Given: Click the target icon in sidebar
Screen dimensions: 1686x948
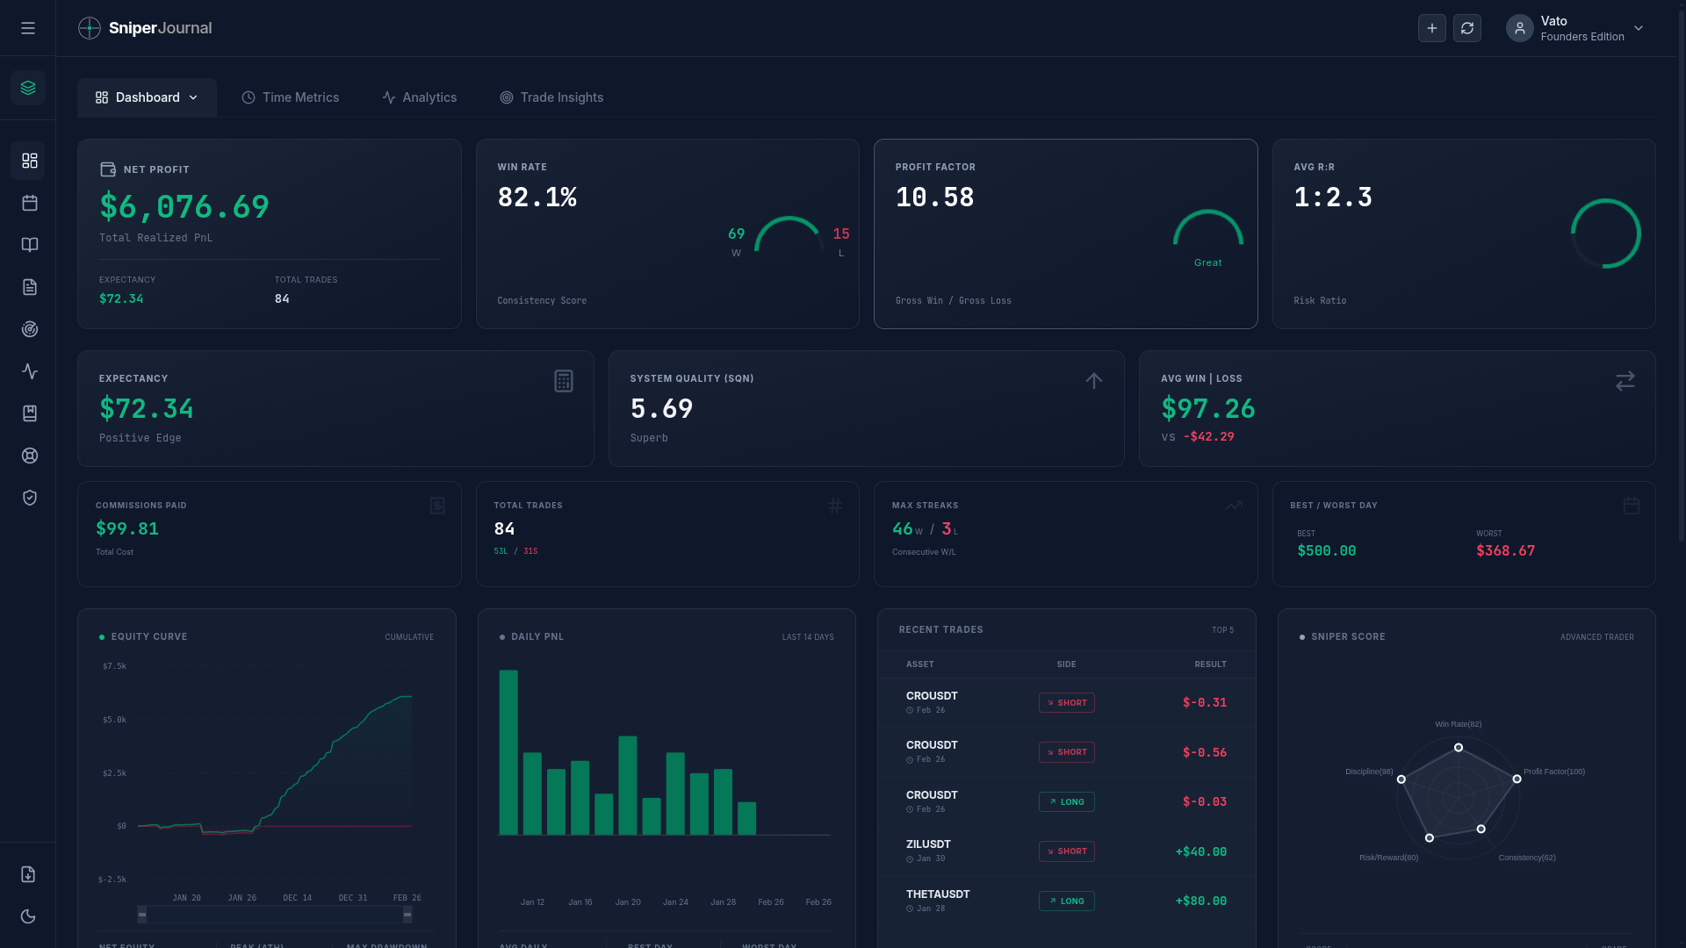Looking at the screenshot, I should (30, 329).
